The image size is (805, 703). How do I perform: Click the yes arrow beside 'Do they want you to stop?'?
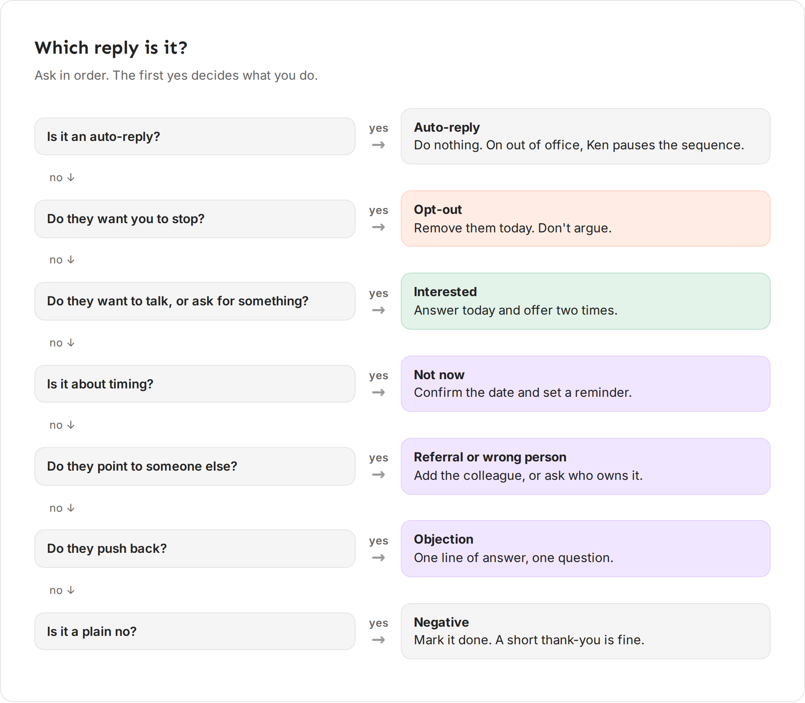[x=379, y=219]
